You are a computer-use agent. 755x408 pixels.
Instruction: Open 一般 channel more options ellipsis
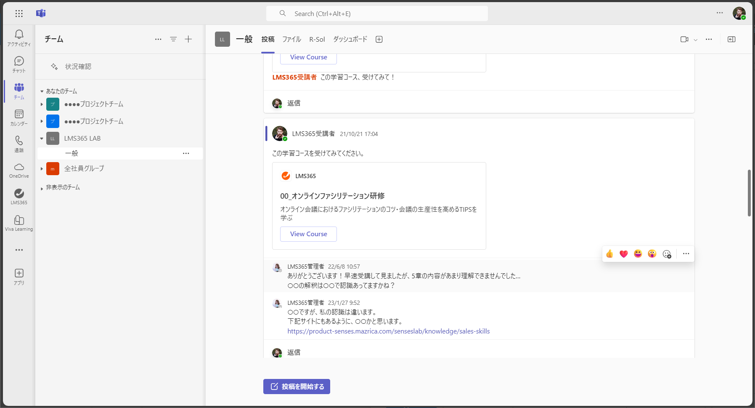coord(186,153)
